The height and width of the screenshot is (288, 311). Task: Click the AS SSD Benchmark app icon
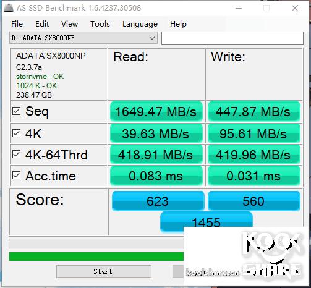[9, 7]
